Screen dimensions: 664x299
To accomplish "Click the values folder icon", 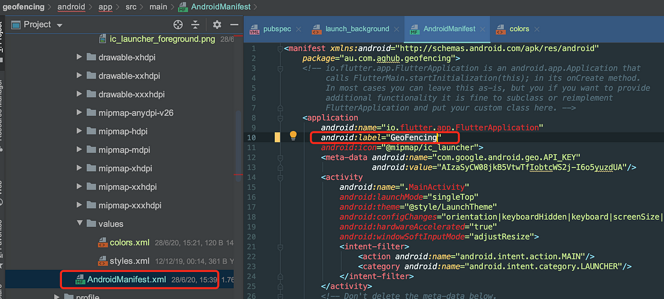I will 91,223.
